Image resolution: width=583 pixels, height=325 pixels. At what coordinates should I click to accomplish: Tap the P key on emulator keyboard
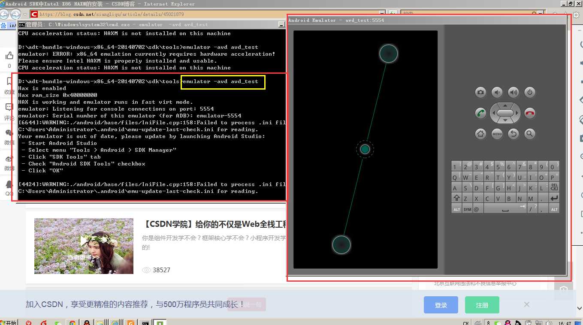click(x=554, y=177)
